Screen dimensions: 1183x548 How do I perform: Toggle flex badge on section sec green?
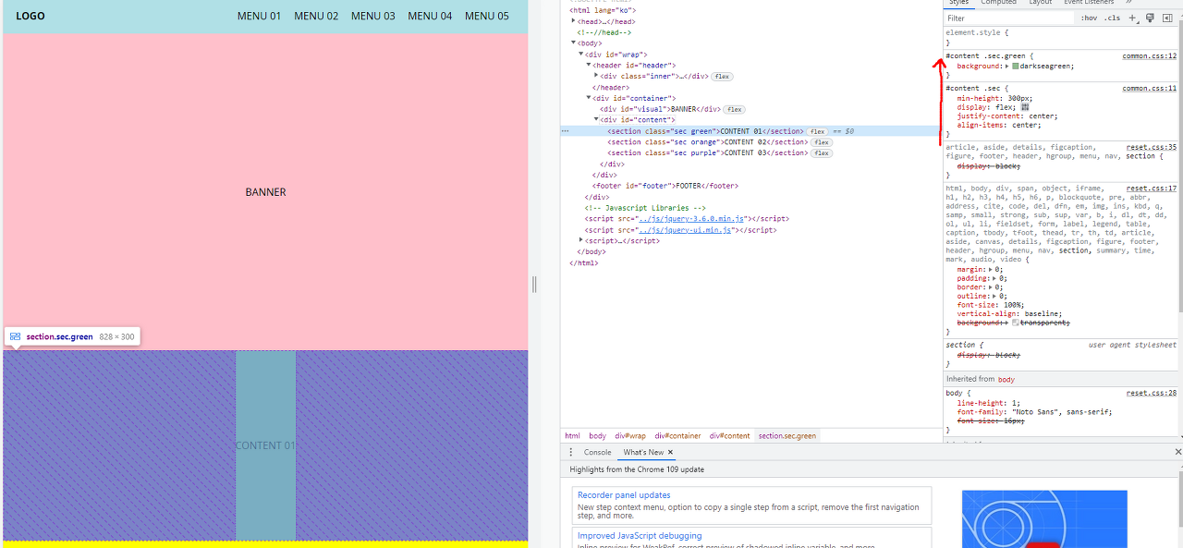click(818, 131)
